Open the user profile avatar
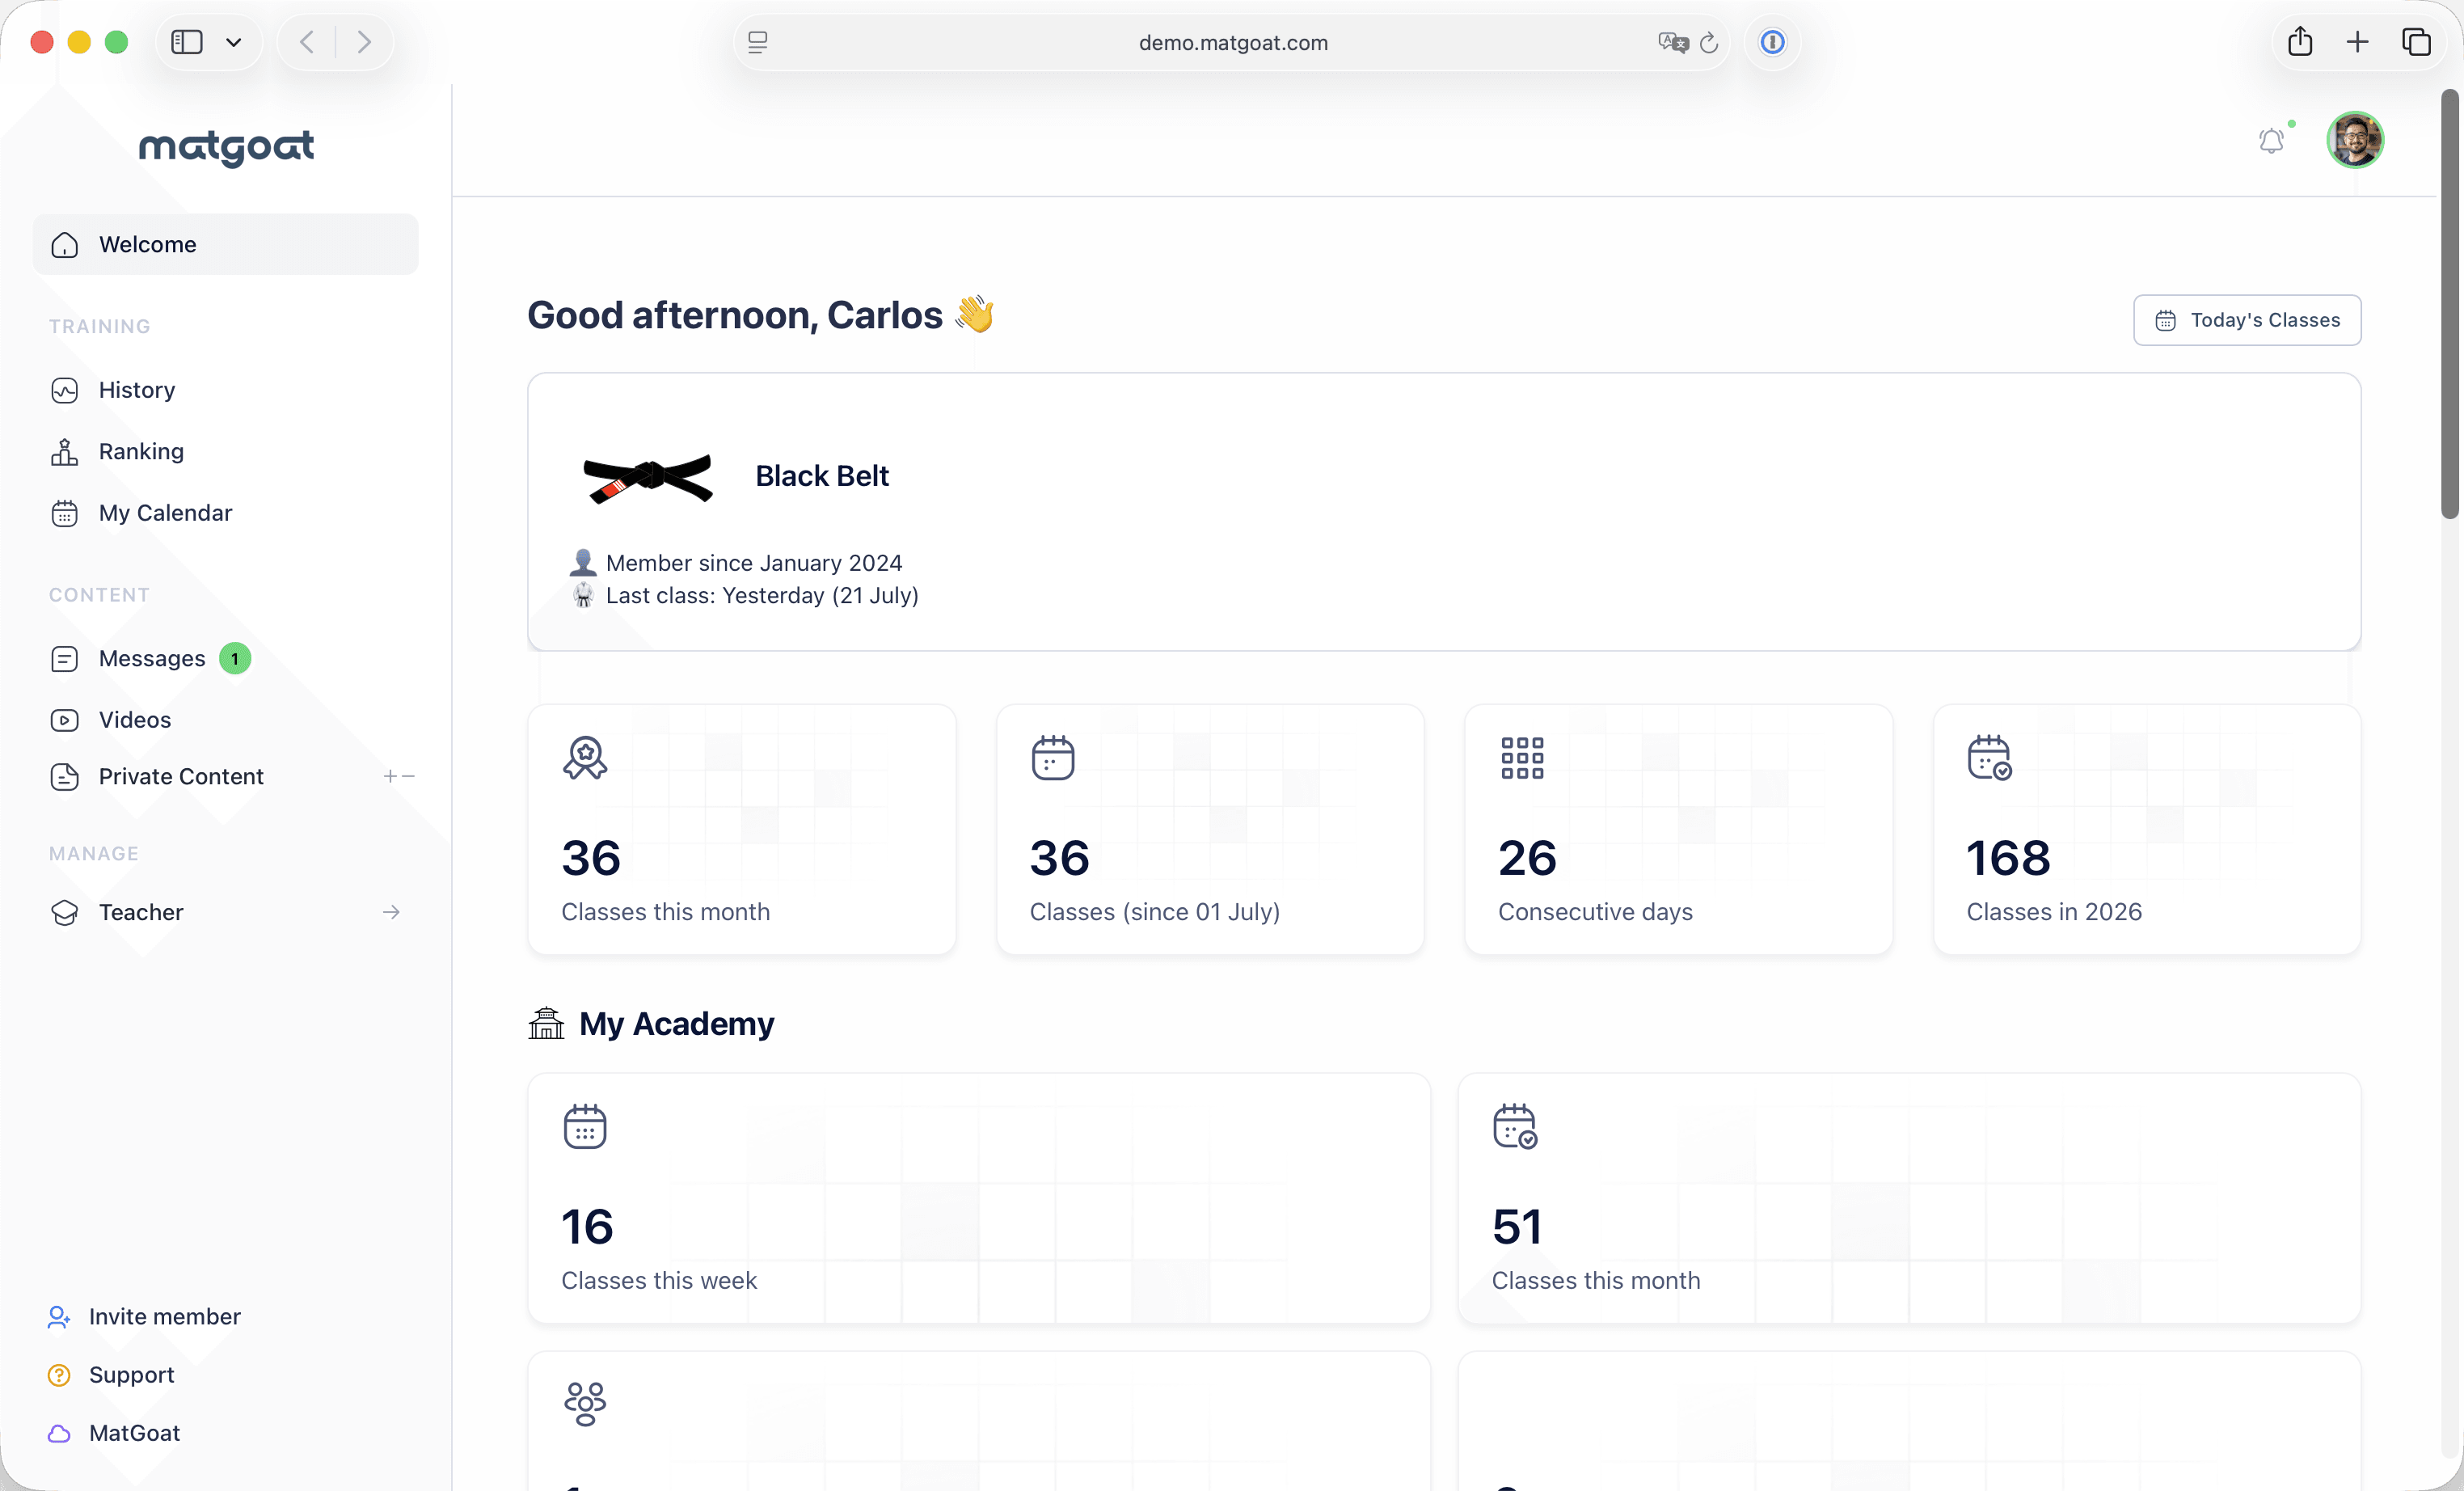 pos(2355,140)
